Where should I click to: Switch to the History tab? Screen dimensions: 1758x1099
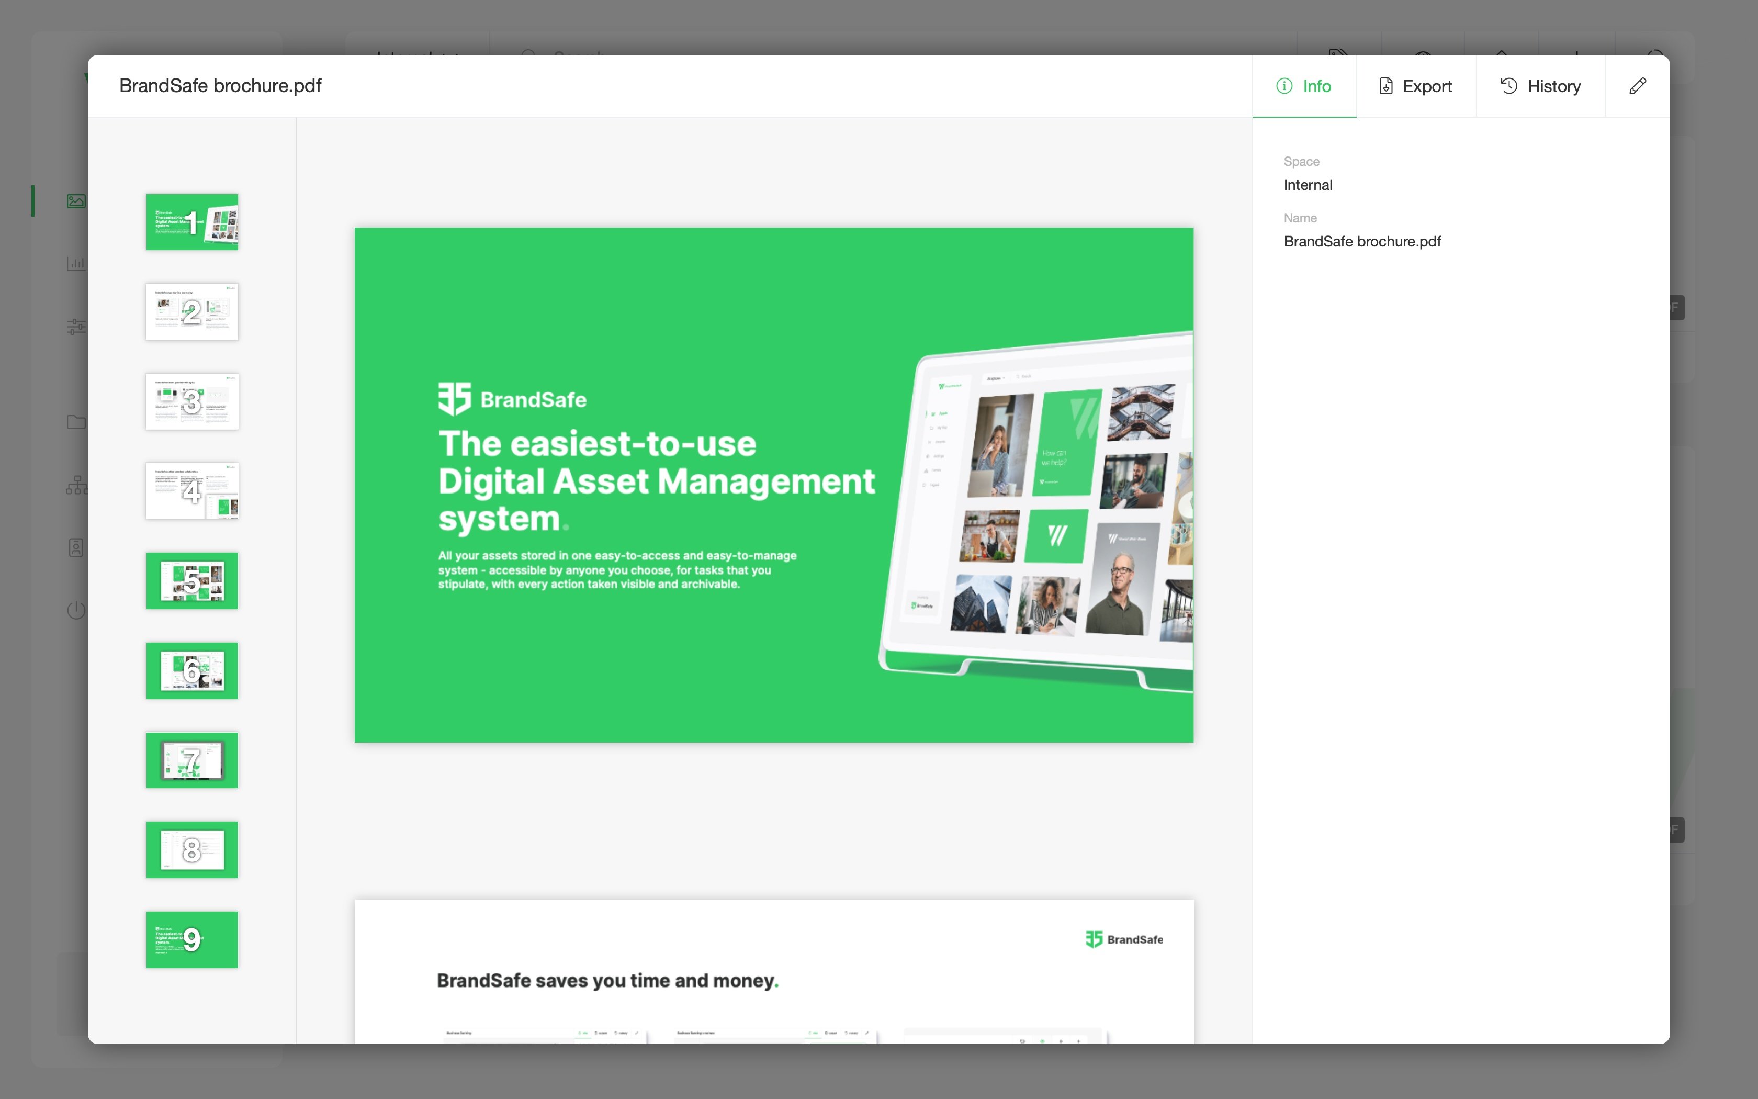point(1540,86)
